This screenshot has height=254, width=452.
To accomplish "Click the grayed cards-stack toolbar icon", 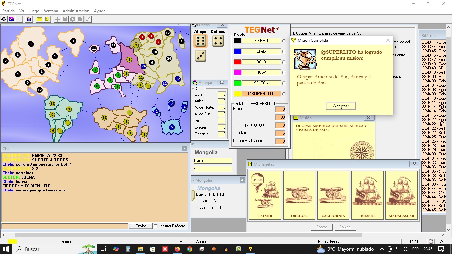I will tap(80, 19).
